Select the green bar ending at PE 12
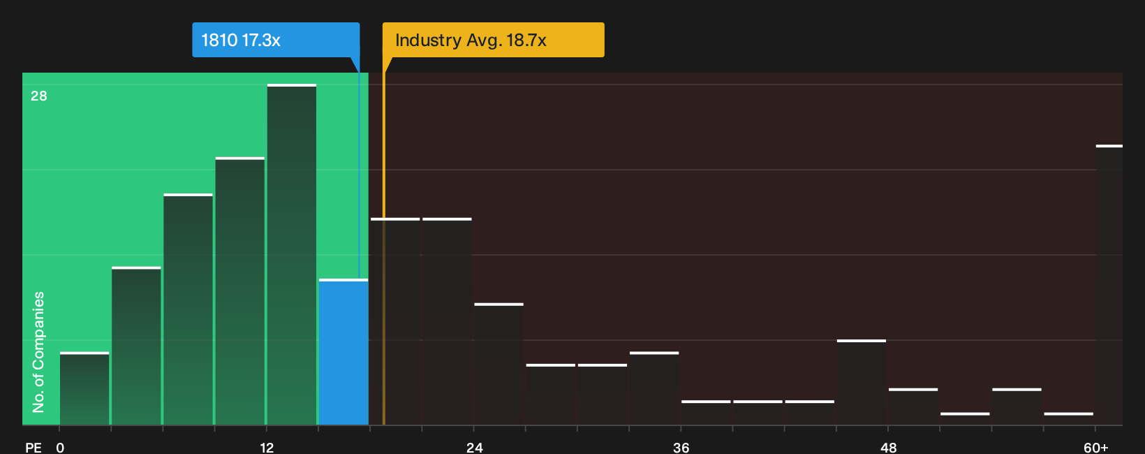This screenshot has height=454, width=1145. 240,291
